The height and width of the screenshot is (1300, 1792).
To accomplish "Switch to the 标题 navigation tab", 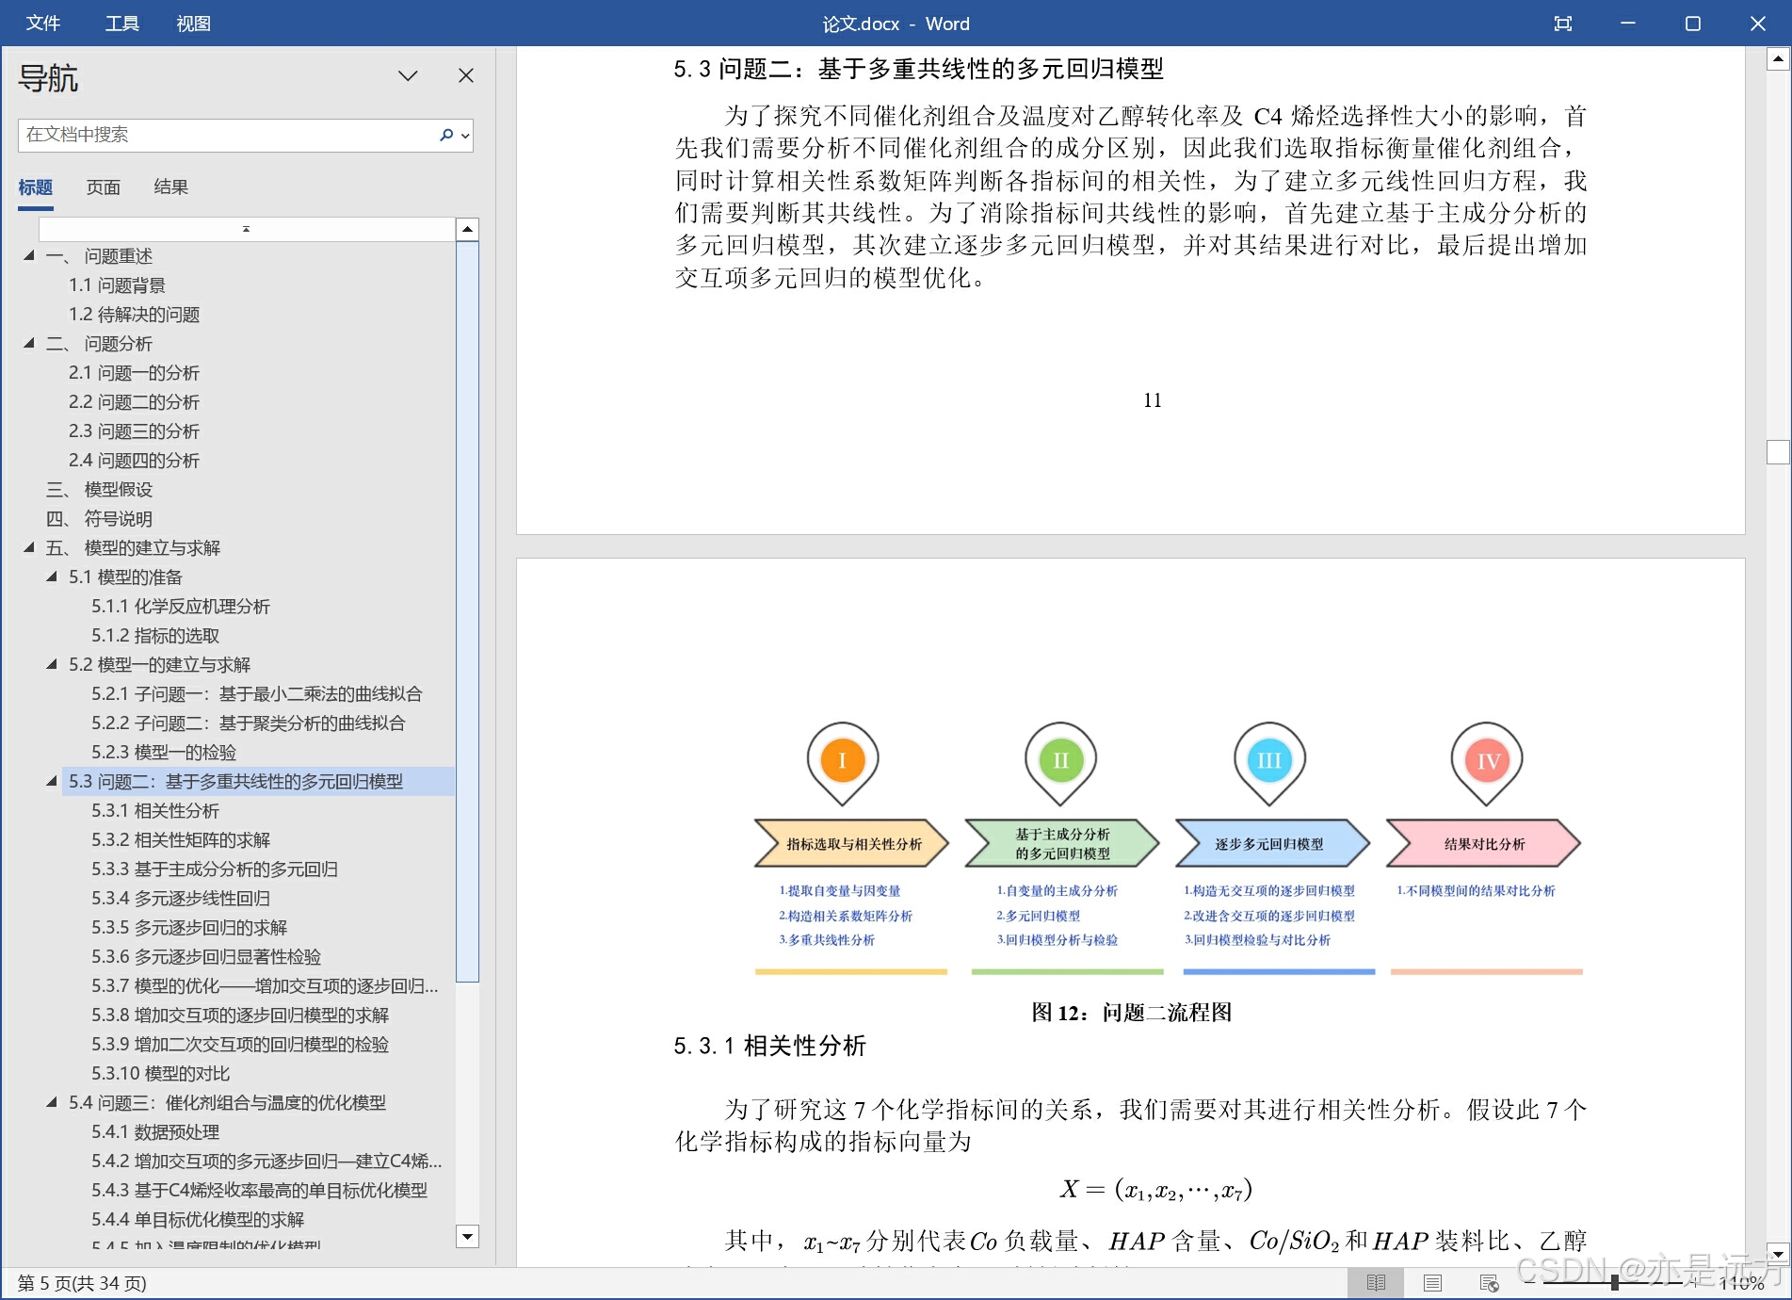I will pyautogui.click(x=36, y=187).
